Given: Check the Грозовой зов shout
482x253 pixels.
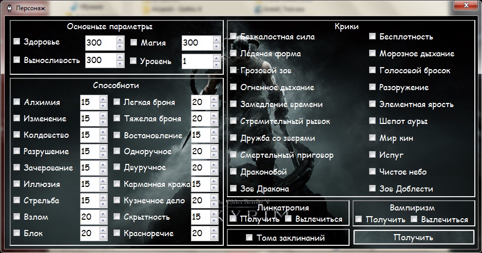Looking at the screenshot, I should pyautogui.click(x=234, y=70).
